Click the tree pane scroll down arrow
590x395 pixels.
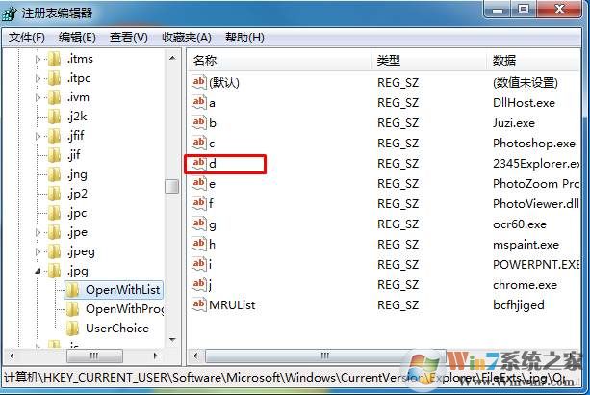pos(172,340)
